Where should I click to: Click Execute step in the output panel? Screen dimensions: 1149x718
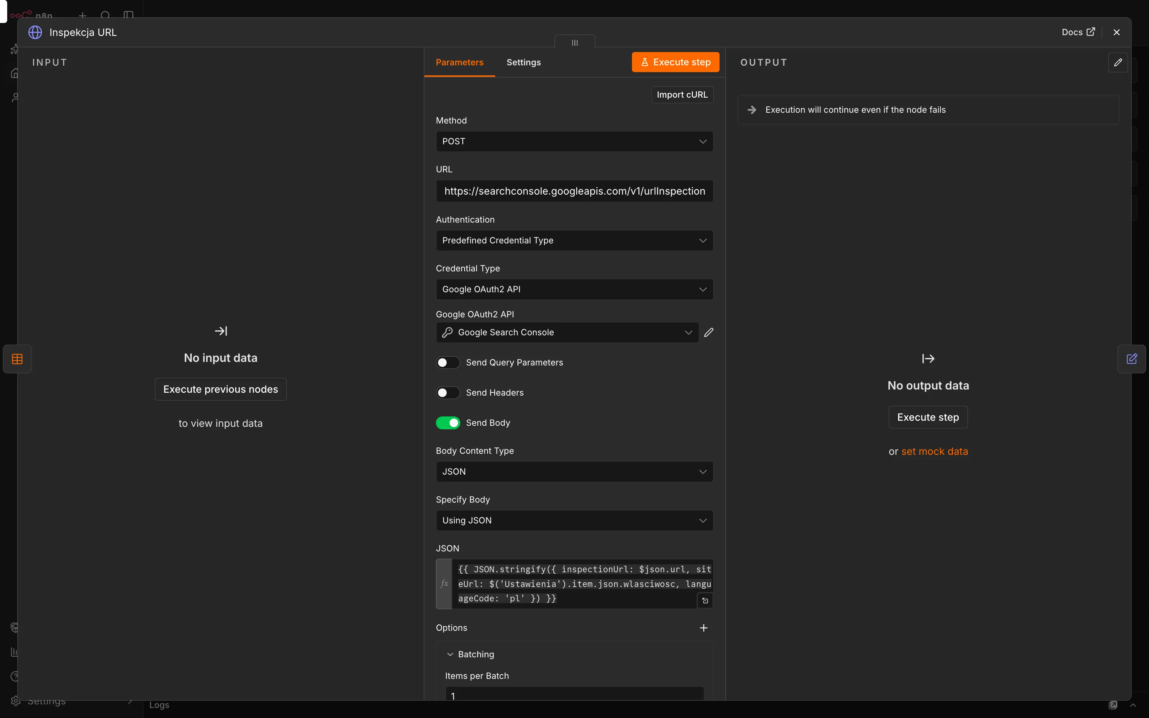pos(928,418)
